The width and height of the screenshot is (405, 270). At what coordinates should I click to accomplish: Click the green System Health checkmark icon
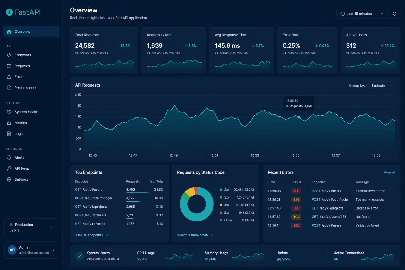click(79, 256)
